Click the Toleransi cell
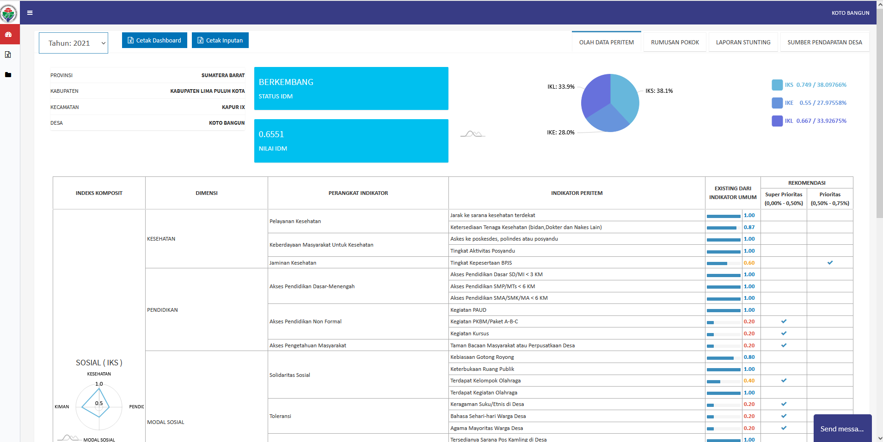 pos(358,416)
